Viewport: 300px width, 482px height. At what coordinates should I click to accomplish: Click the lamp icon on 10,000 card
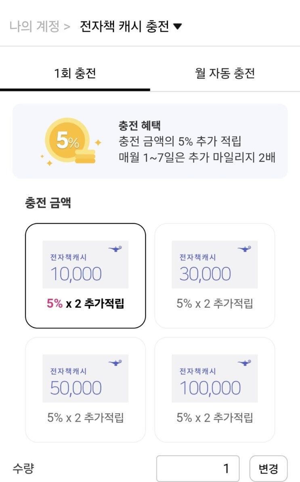(115, 249)
